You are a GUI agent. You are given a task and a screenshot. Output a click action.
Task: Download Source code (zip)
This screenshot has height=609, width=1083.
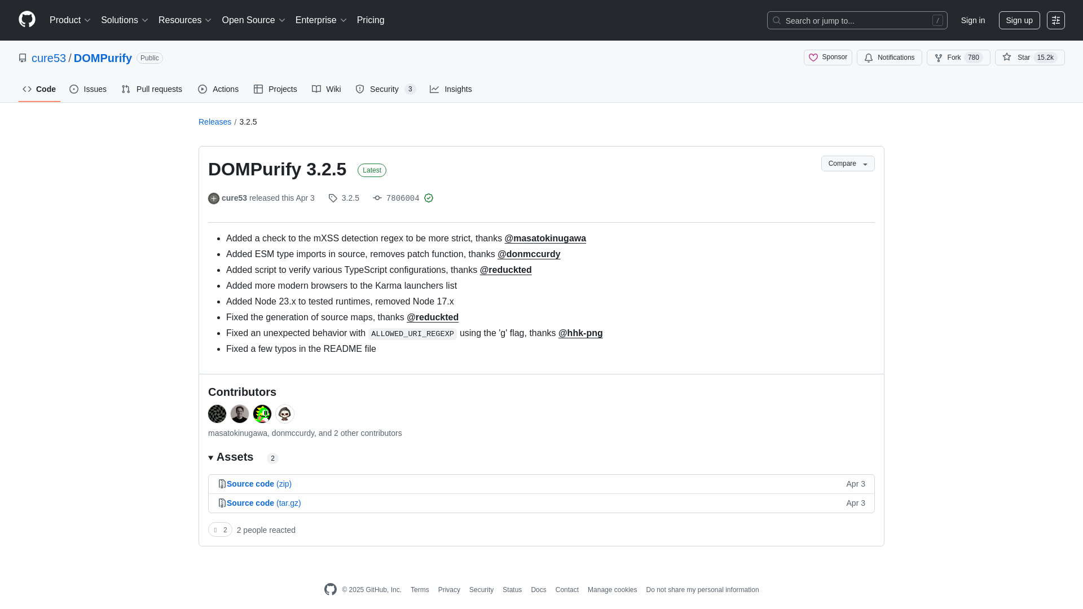tap(259, 484)
